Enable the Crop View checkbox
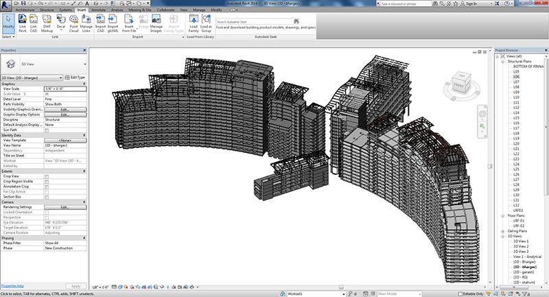549x297 pixels. 47,176
